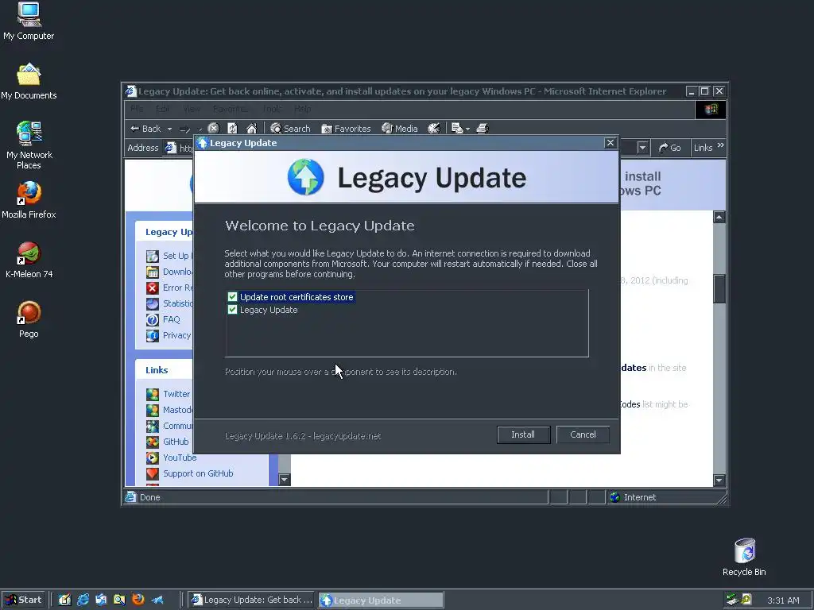The height and width of the screenshot is (610, 814).
Task: Select the Pego desktop shortcut
Action: click(x=29, y=319)
